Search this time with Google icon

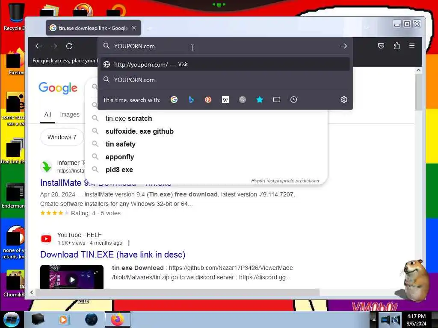(x=174, y=100)
